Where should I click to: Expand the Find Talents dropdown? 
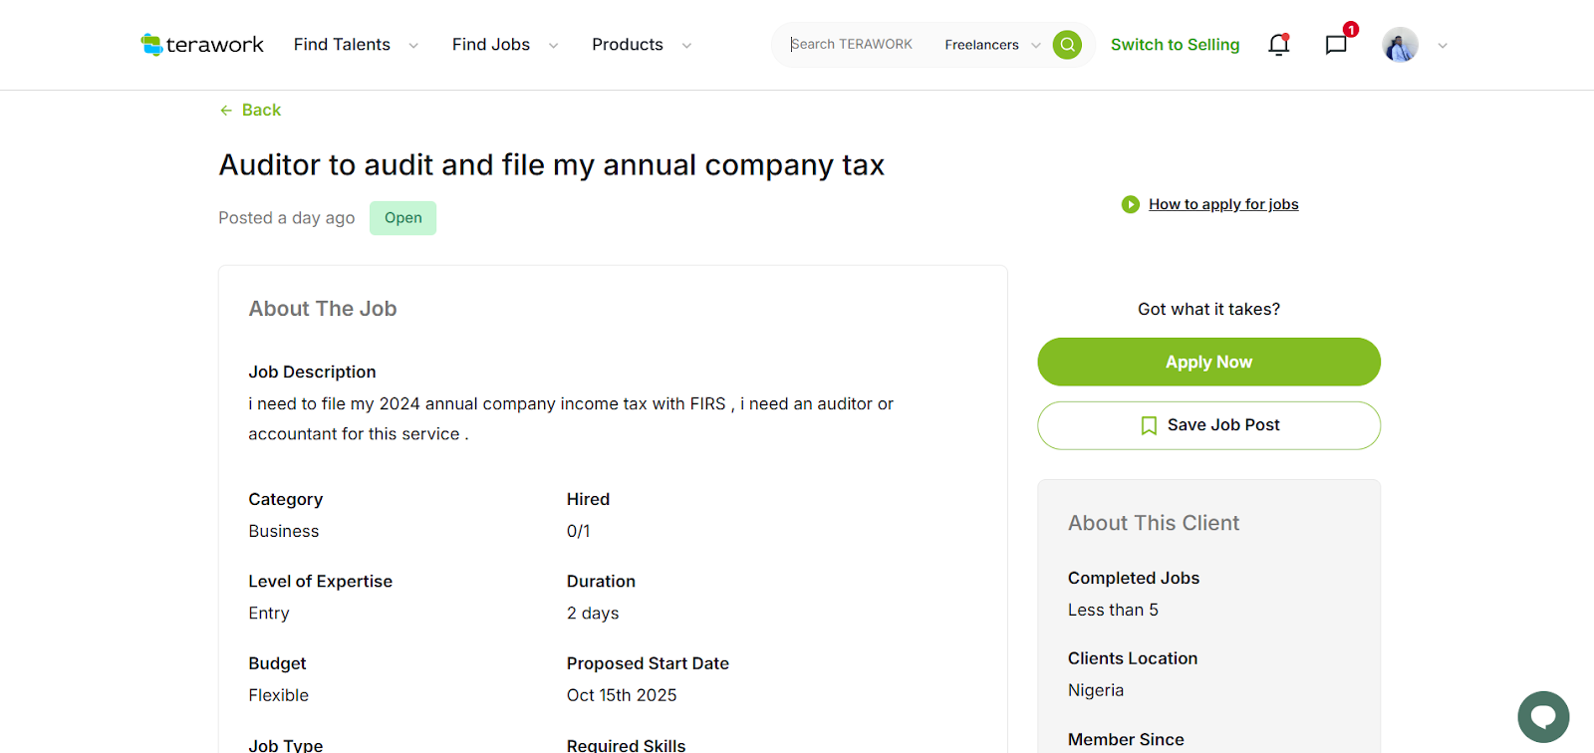click(413, 46)
